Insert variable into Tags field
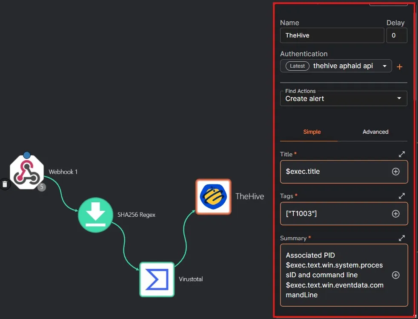The image size is (418, 319). point(395,213)
